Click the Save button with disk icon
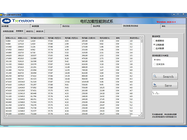The image size is (187, 140). pyautogui.click(x=165, y=85)
